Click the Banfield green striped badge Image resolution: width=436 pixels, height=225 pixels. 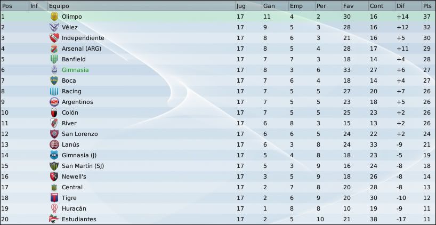coord(54,59)
